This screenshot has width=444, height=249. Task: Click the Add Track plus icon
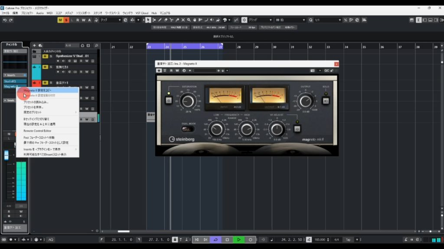coord(35,45)
